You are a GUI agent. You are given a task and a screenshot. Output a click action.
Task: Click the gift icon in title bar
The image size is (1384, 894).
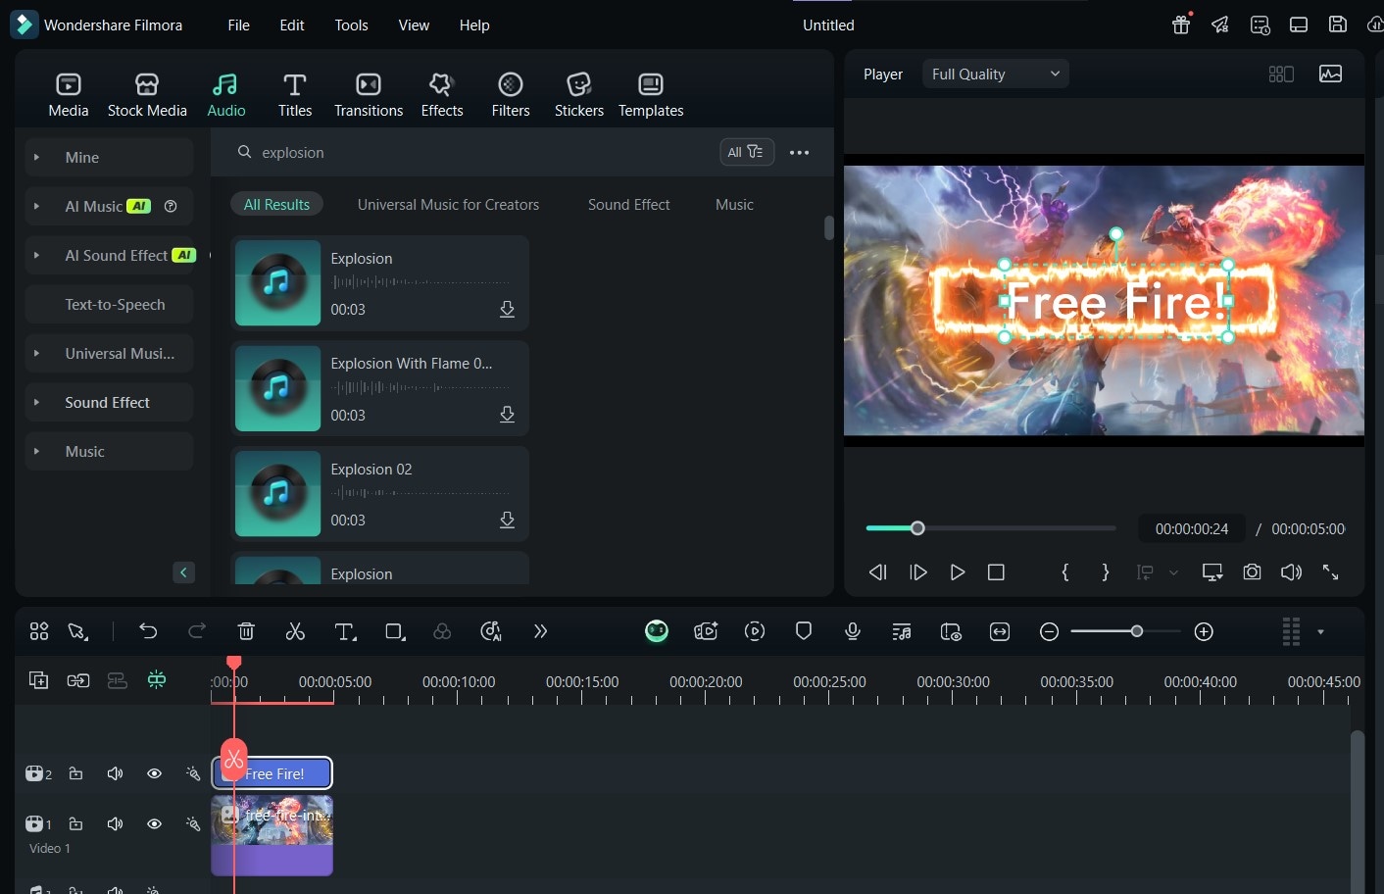[x=1181, y=25]
